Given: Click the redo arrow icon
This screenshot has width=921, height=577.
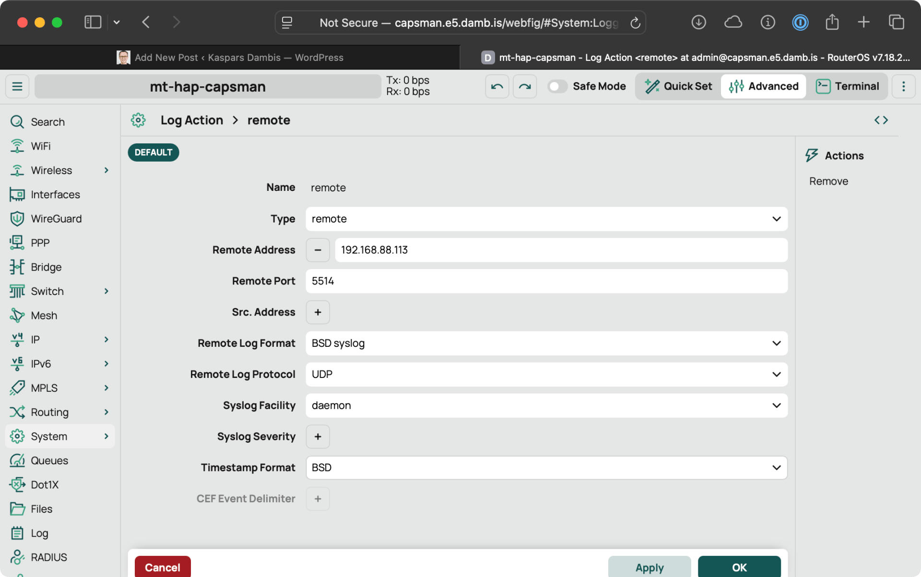Looking at the screenshot, I should point(525,85).
